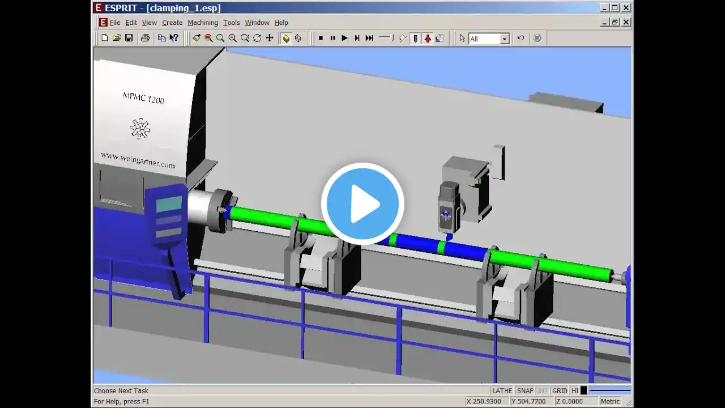Viewport: 725px width, 408px height.
Task: Click the Rotate view icon
Action: 257,38
